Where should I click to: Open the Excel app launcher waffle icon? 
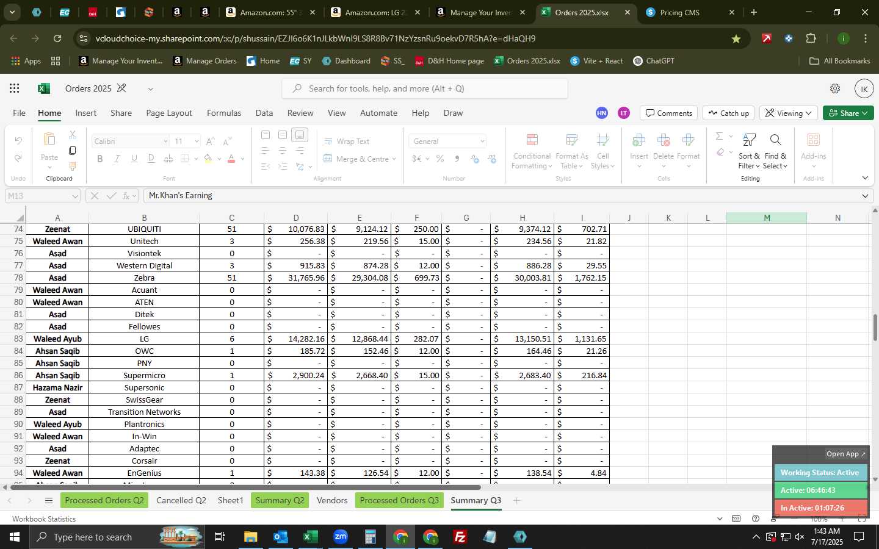coord(14,88)
